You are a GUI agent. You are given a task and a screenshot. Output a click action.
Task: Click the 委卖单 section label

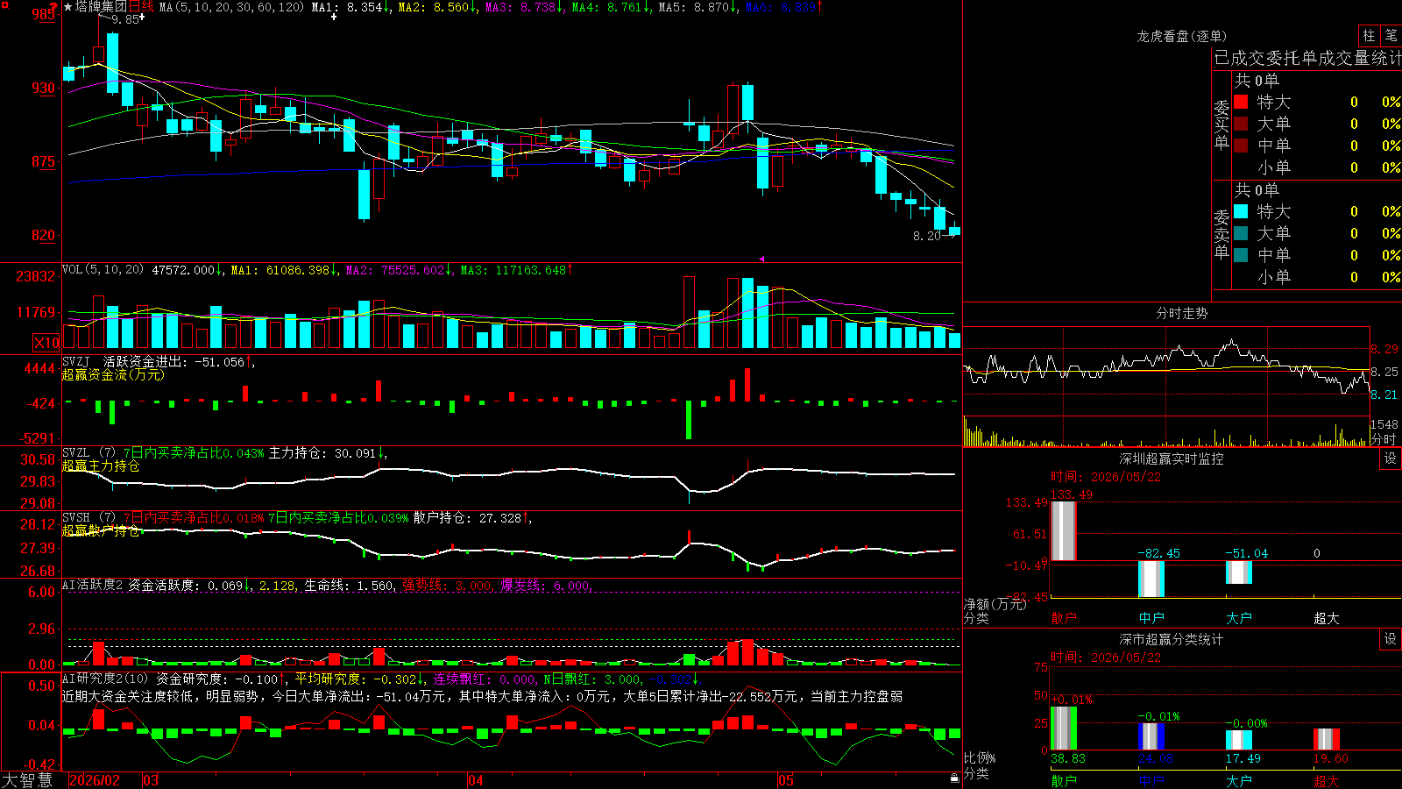coord(1221,233)
